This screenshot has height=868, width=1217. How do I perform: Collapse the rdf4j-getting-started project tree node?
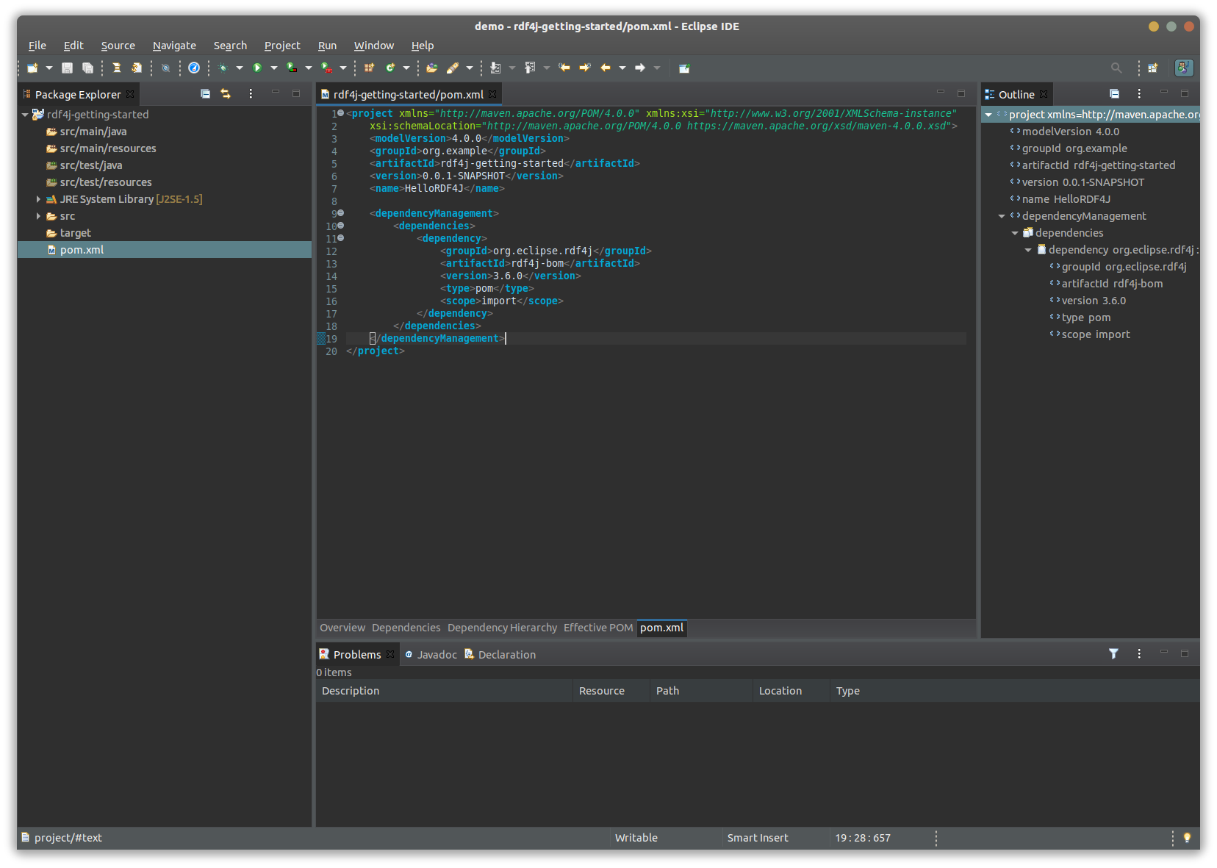coord(25,115)
